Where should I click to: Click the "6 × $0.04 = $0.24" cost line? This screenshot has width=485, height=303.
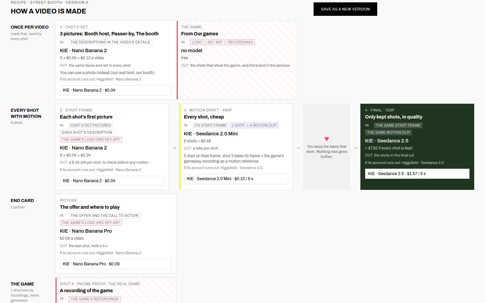75,155
